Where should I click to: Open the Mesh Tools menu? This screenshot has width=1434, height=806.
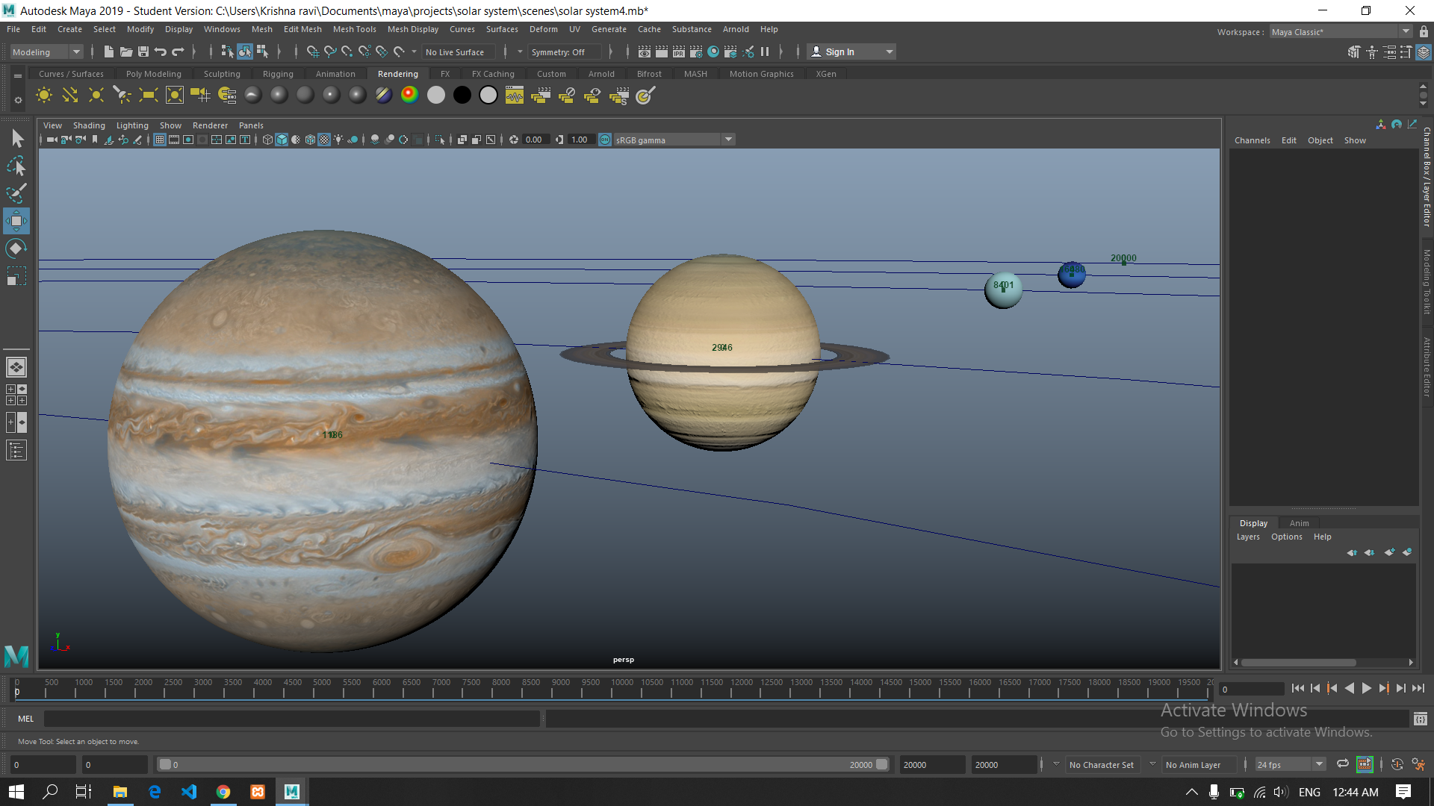[x=354, y=29]
